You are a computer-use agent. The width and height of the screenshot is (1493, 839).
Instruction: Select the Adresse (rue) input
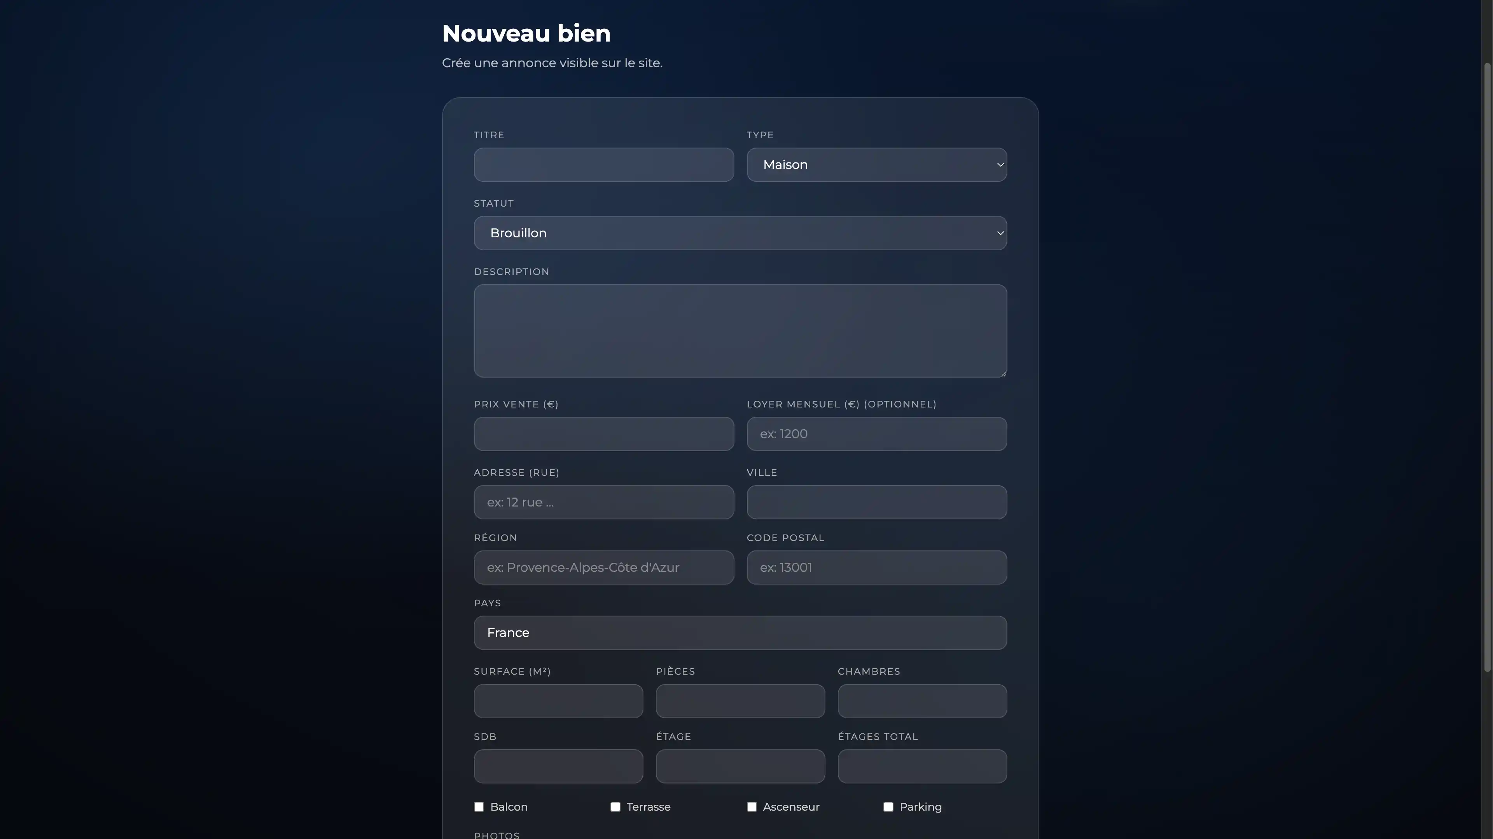(x=603, y=502)
